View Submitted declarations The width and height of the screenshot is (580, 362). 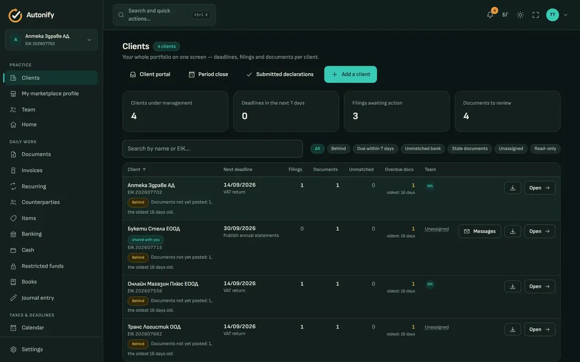[280, 74]
